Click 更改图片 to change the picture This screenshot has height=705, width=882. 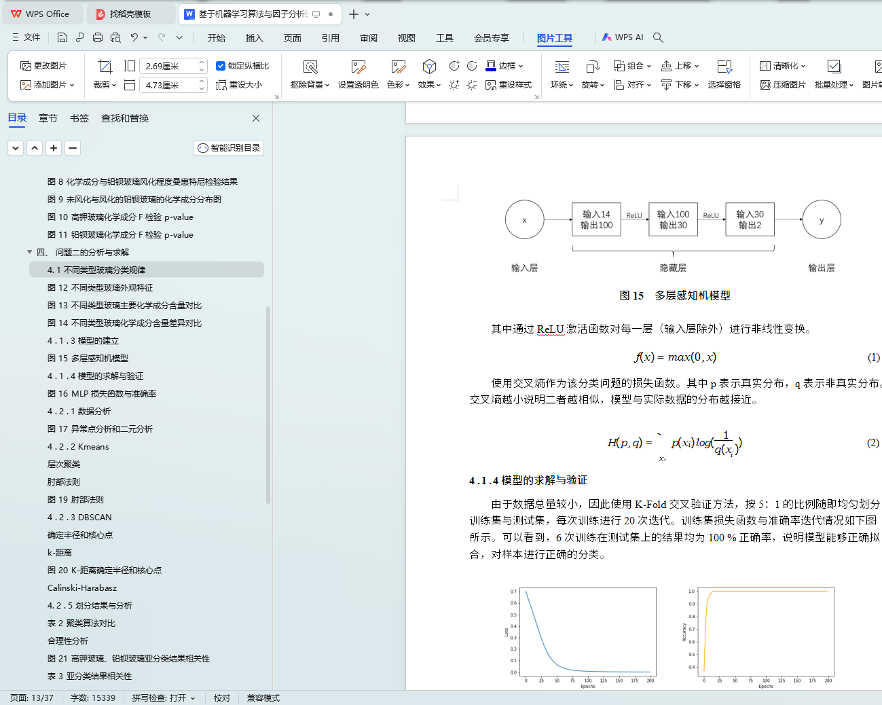(43, 66)
